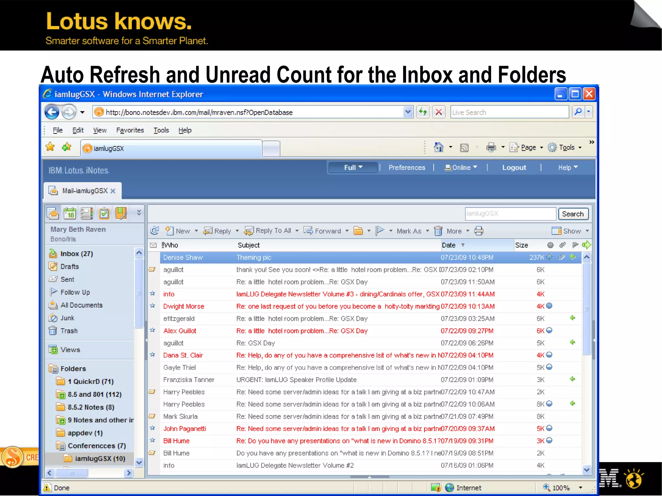
Task: Click the browser Home icon
Action: tap(439, 147)
